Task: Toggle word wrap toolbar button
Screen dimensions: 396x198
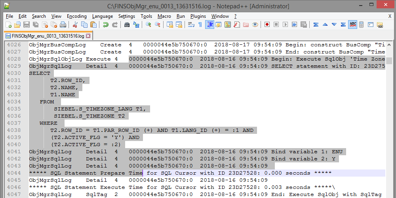Action: (191, 25)
